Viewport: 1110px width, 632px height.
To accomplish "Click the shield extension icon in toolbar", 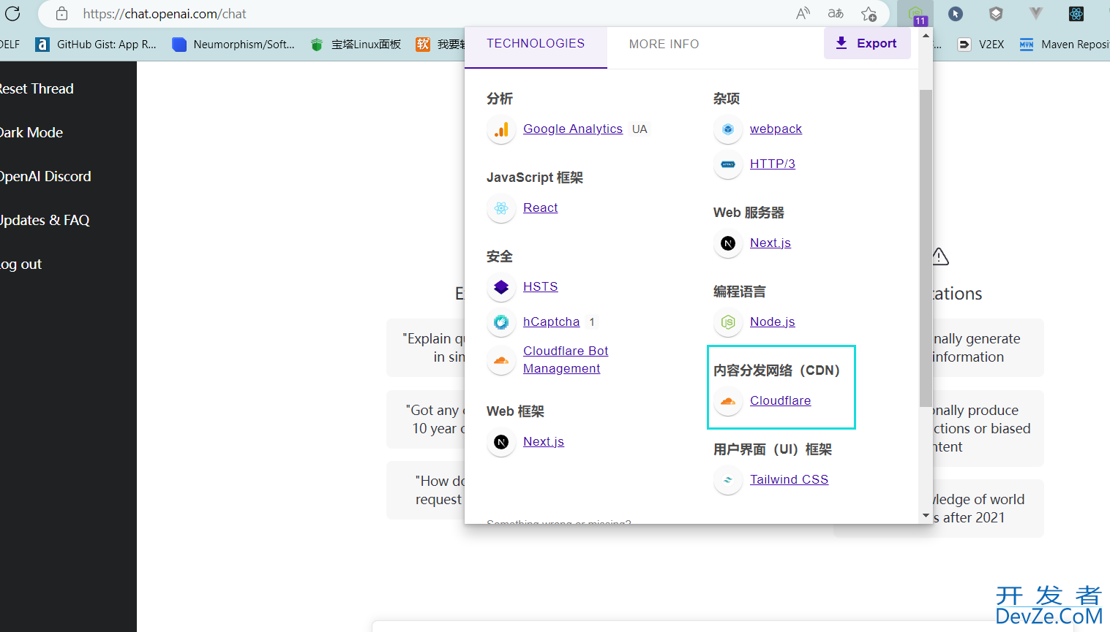I will coord(996,13).
